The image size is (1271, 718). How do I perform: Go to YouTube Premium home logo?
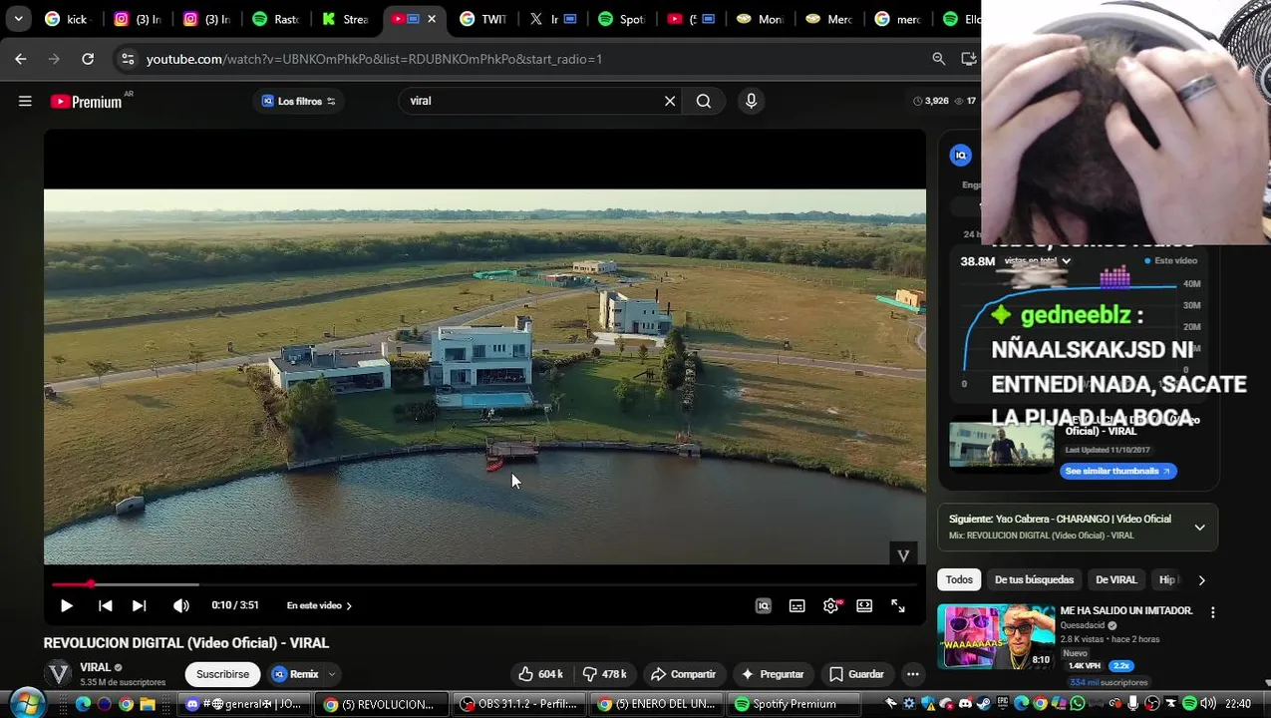coord(86,102)
